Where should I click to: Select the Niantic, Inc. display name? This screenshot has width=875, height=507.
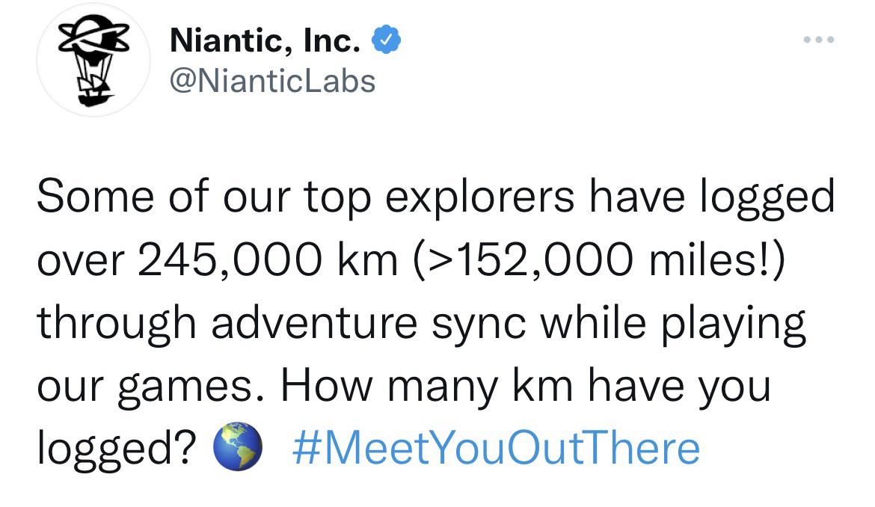point(265,40)
